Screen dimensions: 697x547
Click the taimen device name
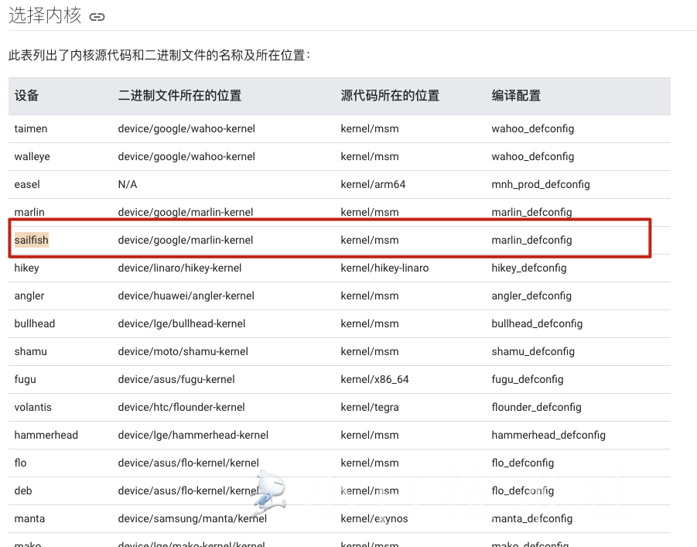click(x=31, y=128)
